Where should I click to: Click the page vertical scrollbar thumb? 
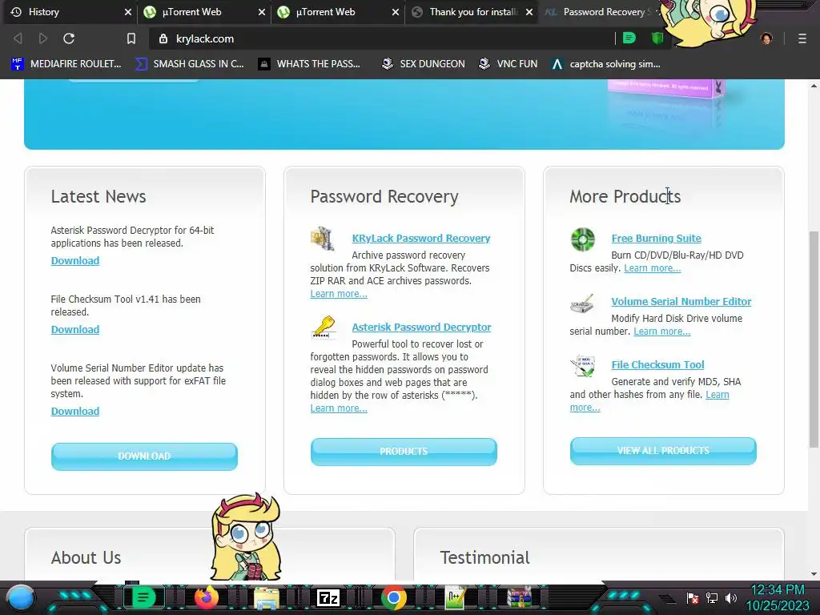point(814,339)
